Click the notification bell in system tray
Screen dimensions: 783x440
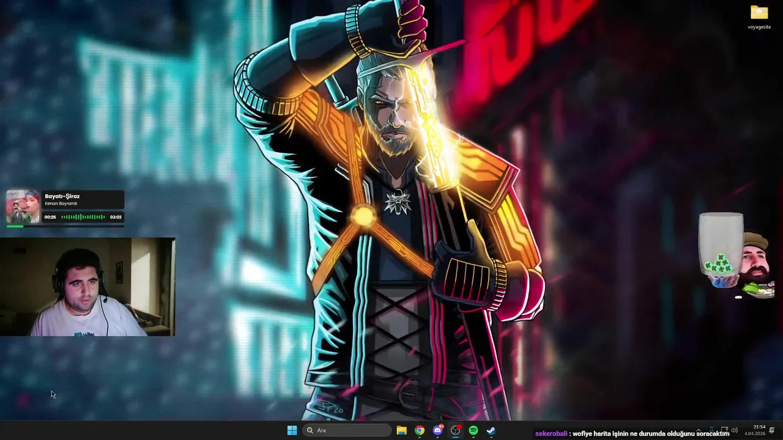(772, 430)
